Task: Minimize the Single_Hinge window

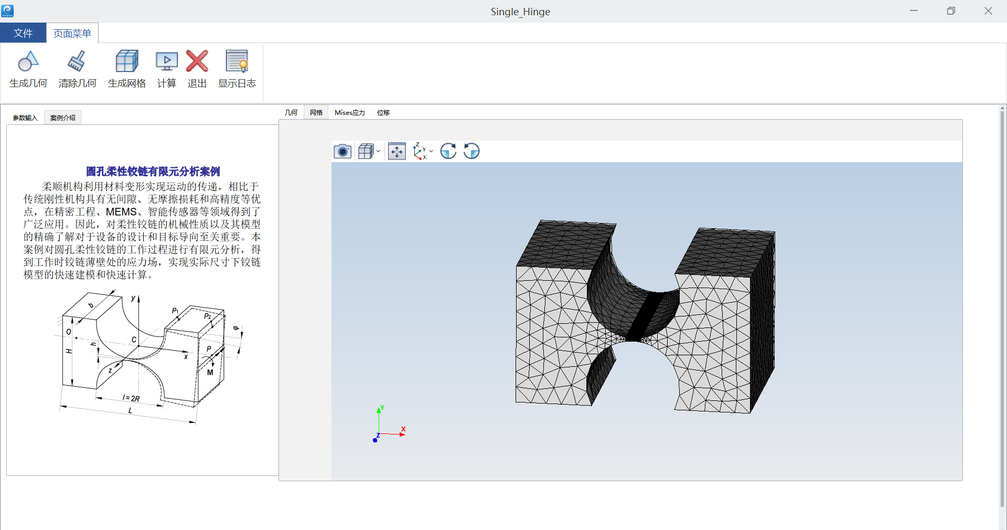Action: tap(914, 11)
